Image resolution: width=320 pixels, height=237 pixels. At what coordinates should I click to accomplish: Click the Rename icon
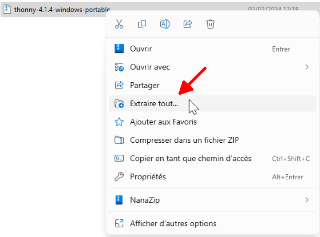pyautogui.click(x=165, y=24)
